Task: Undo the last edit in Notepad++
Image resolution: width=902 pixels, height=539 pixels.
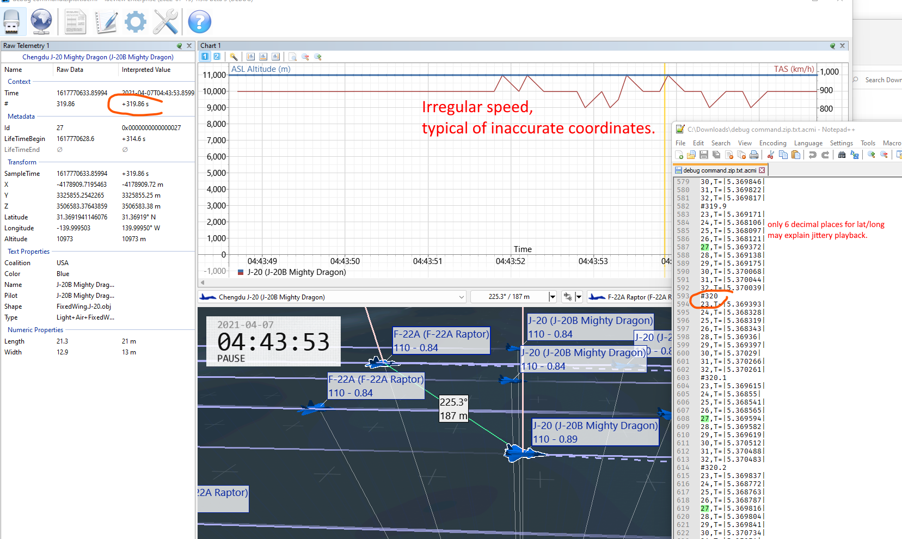Action: pyautogui.click(x=813, y=155)
